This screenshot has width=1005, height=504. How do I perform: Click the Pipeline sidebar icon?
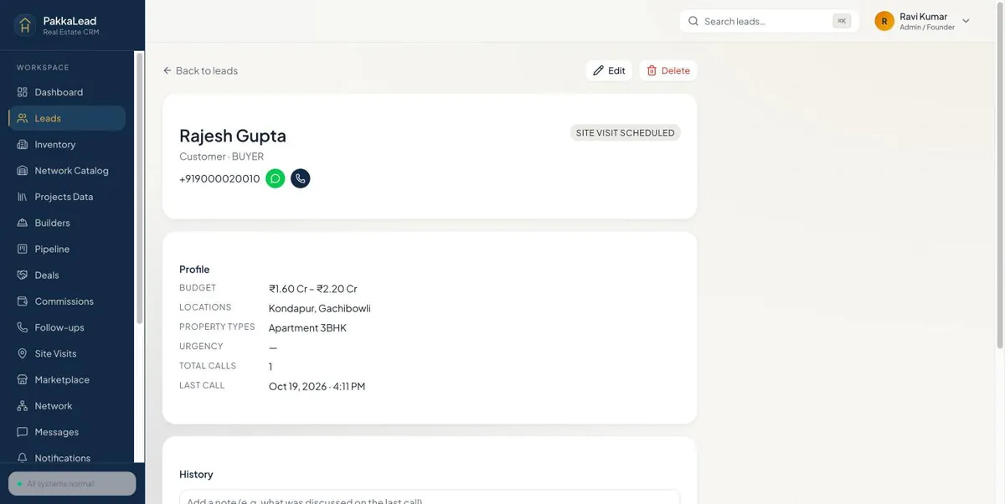pos(23,249)
